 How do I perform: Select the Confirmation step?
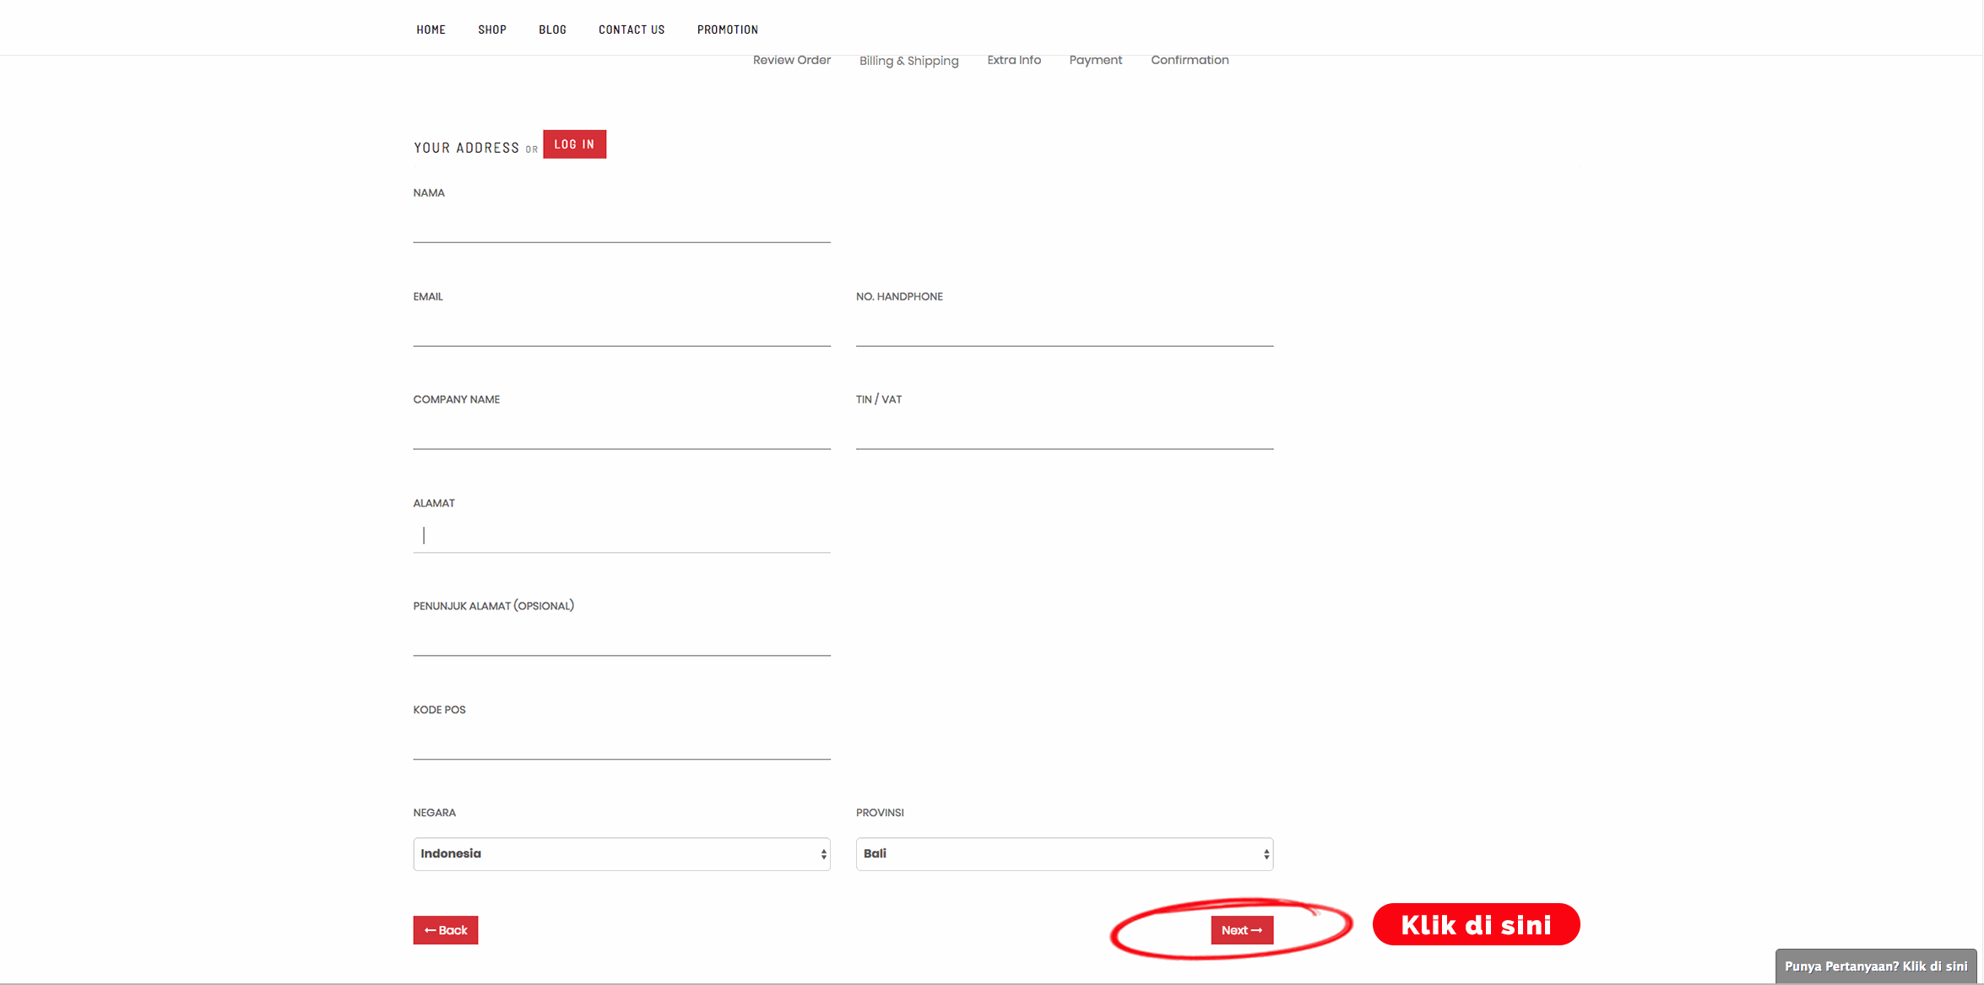1190,60
